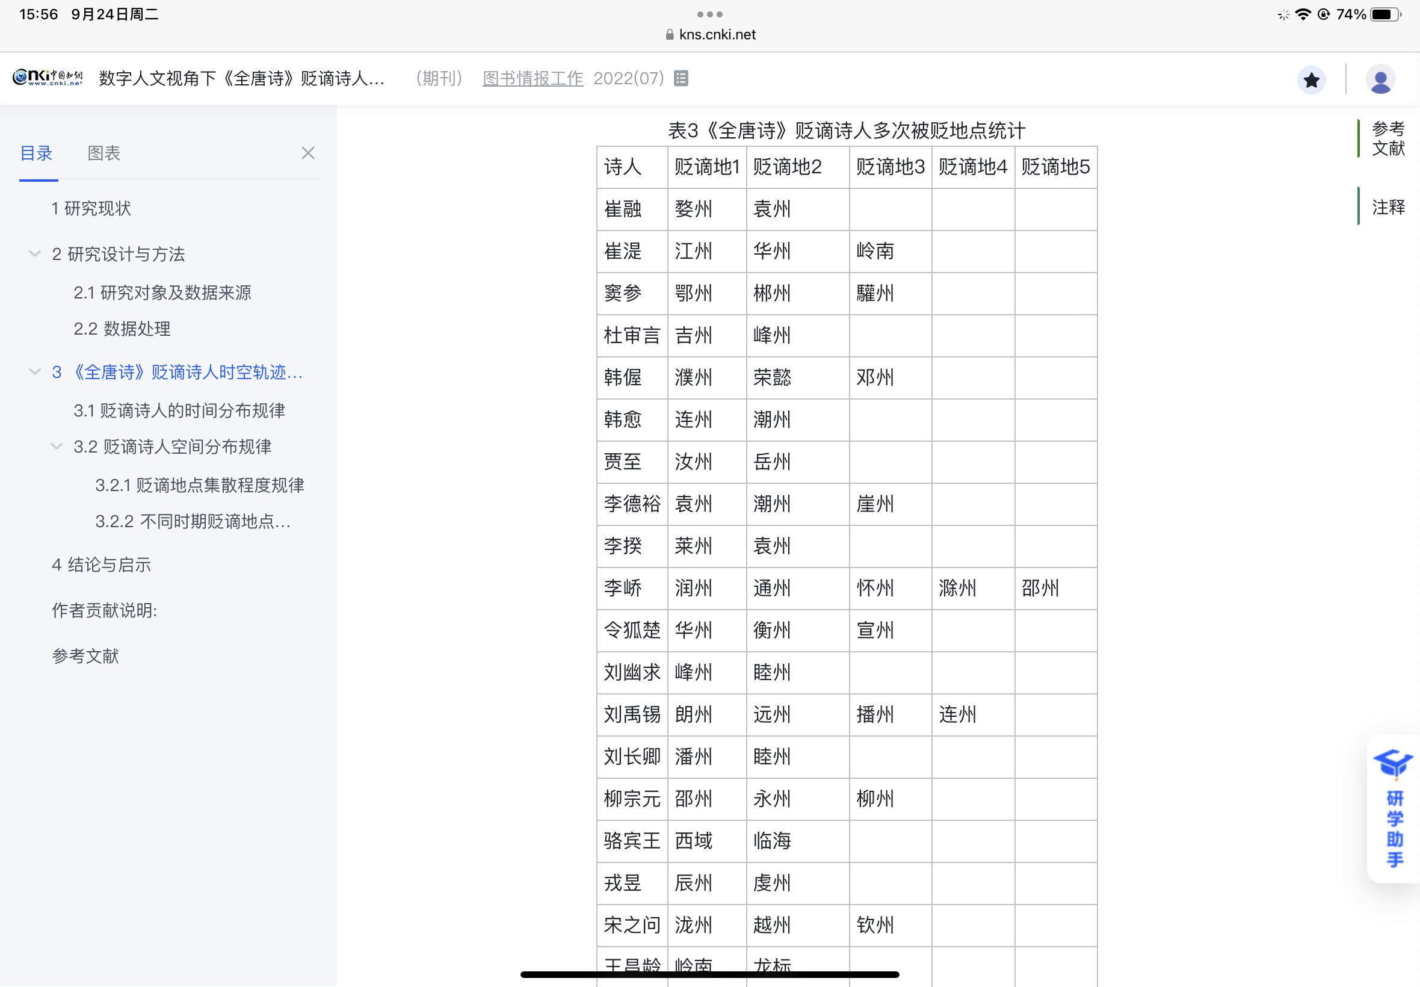Jump to 注释 side tab
The image size is (1420, 987).
click(1388, 206)
